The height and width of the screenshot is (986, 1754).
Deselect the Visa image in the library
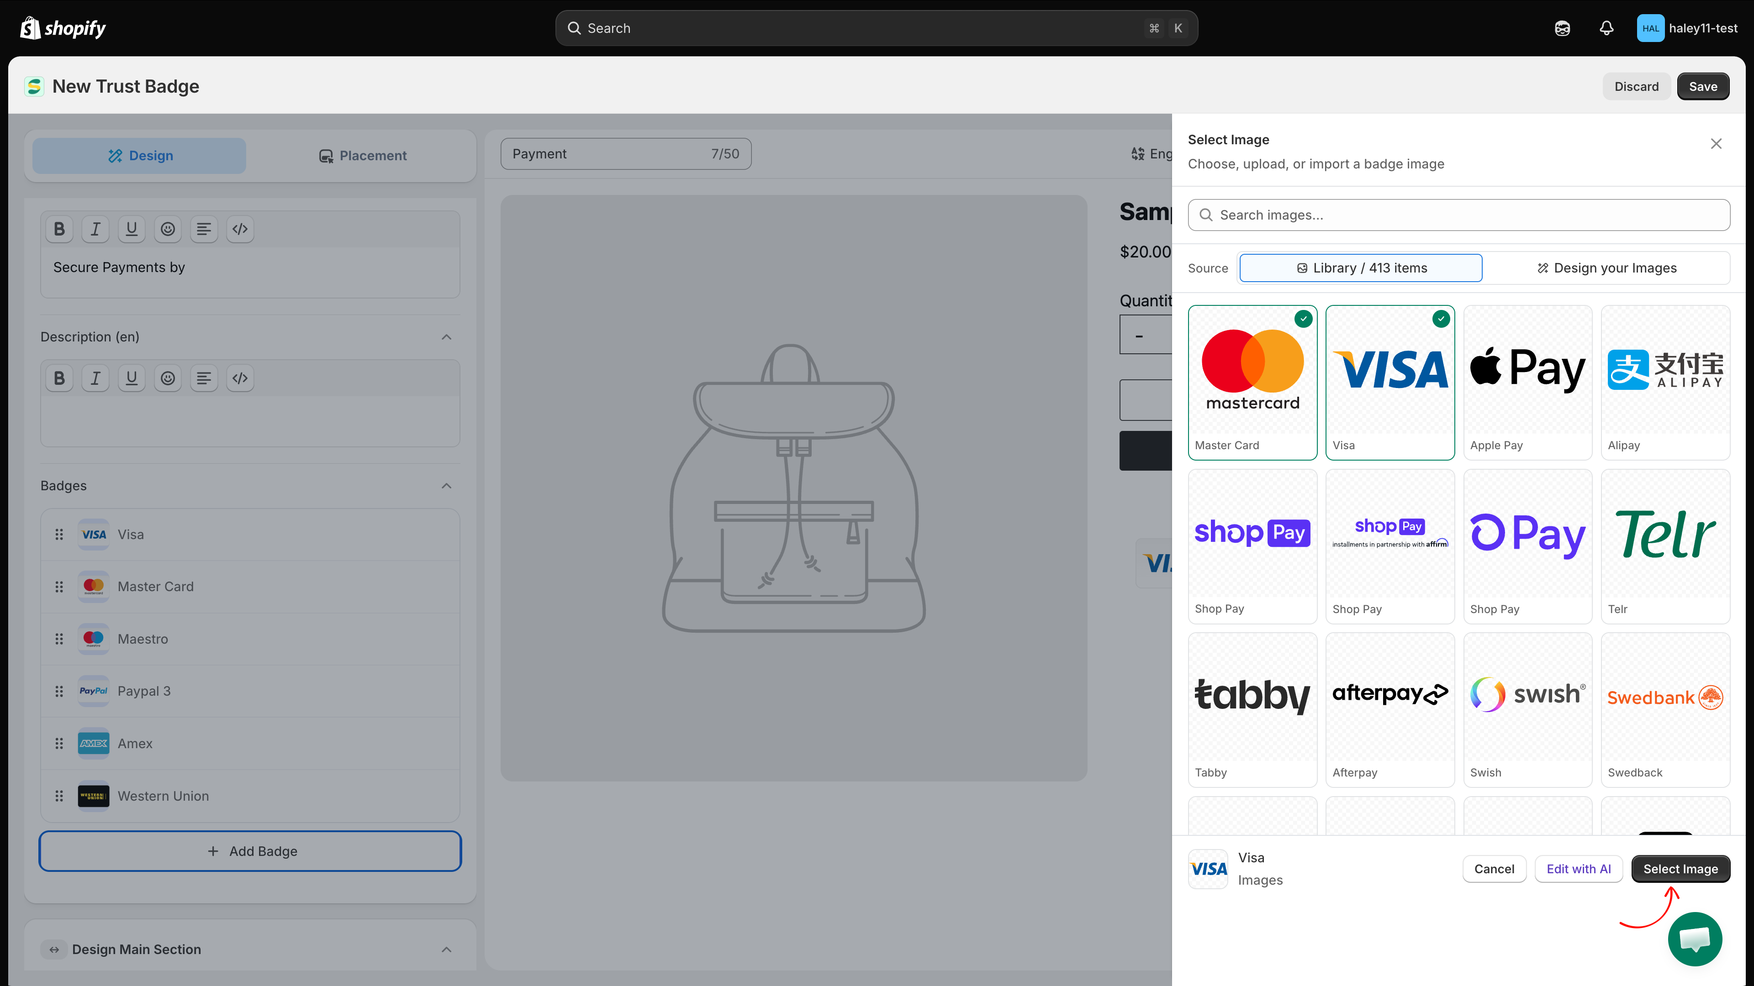[1389, 383]
